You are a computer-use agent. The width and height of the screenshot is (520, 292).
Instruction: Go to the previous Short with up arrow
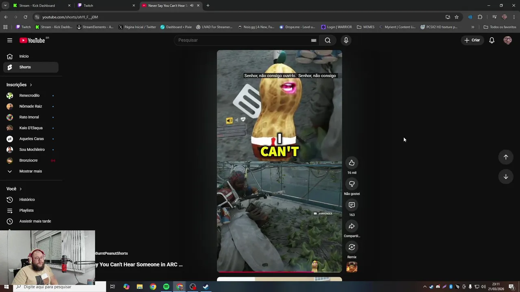[x=506, y=157]
